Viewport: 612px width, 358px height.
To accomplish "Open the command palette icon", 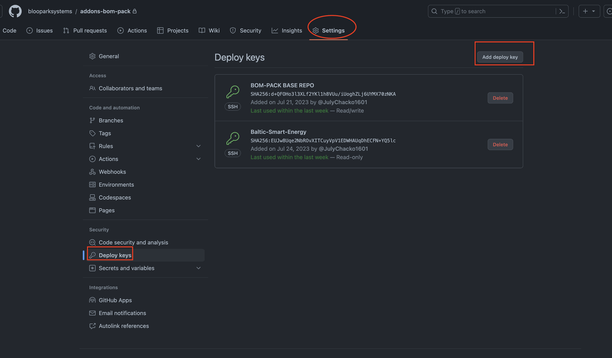I will click(562, 11).
